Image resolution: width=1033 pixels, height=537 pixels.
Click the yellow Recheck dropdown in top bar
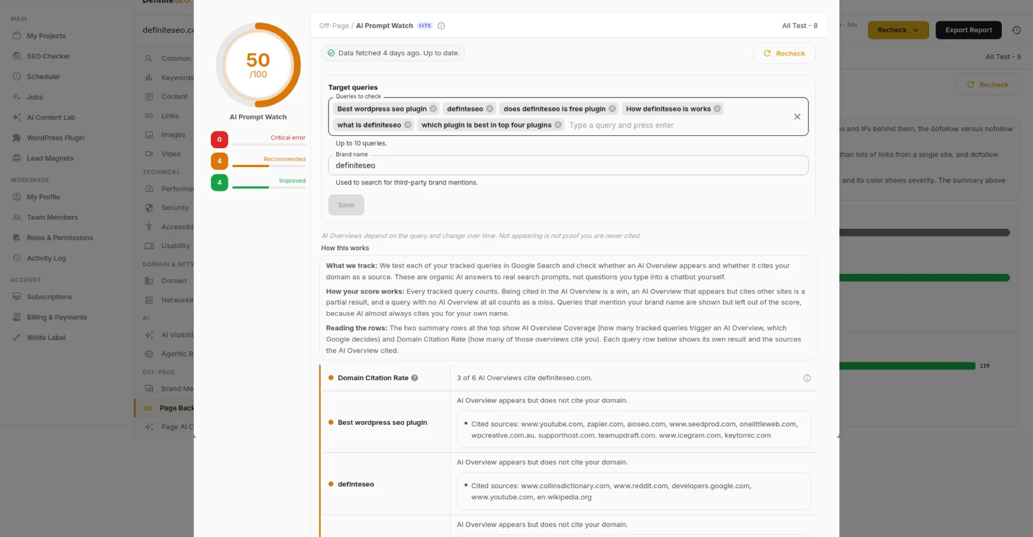click(898, 30)
